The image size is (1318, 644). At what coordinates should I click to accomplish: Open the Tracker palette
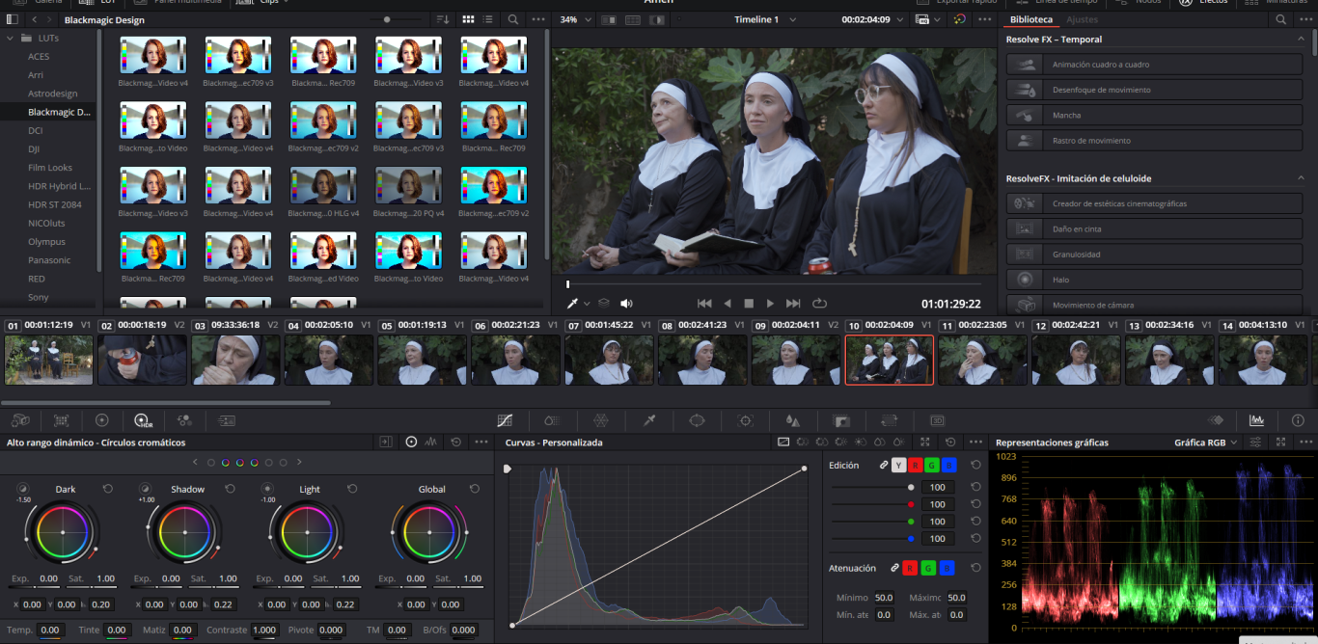click(x=745, y=420)
